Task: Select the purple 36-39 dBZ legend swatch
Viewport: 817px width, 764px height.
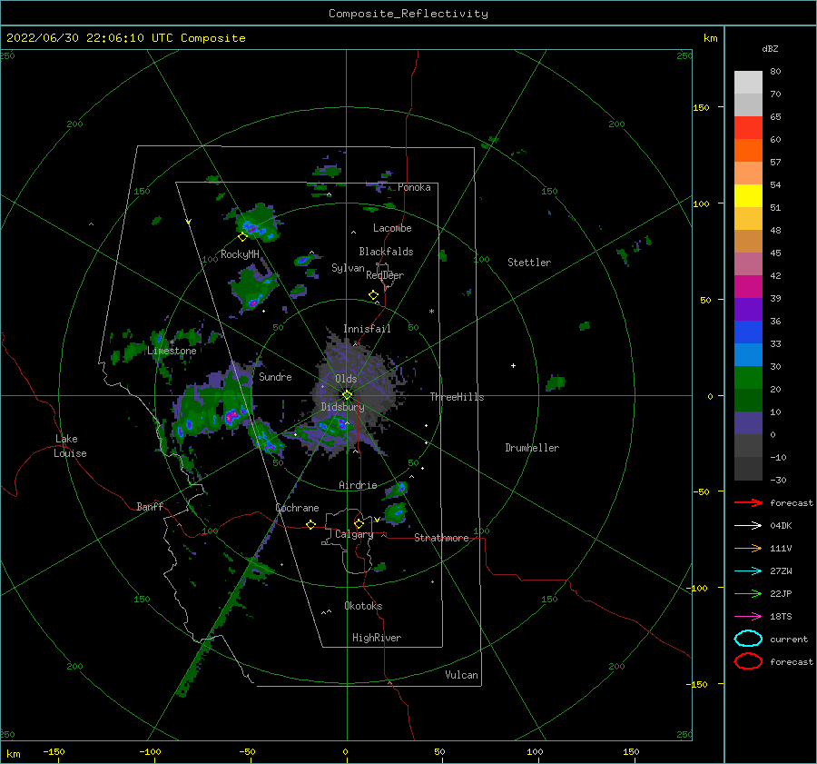Action: point(748,309)
